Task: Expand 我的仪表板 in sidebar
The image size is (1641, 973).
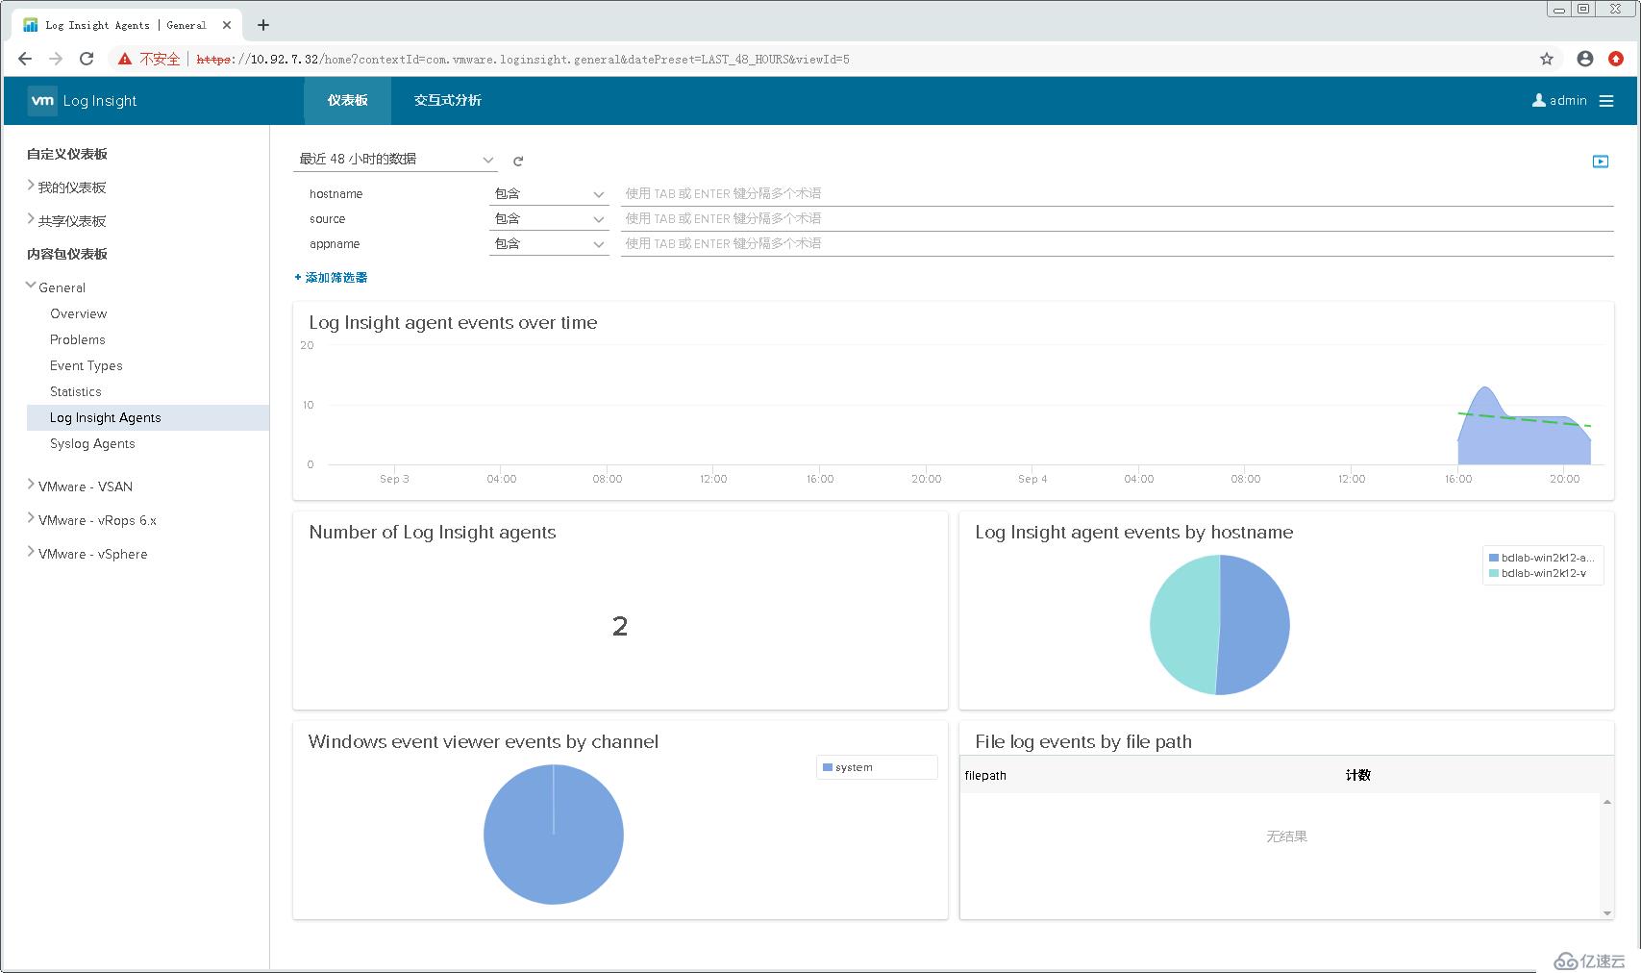Action: coord(31,186)
